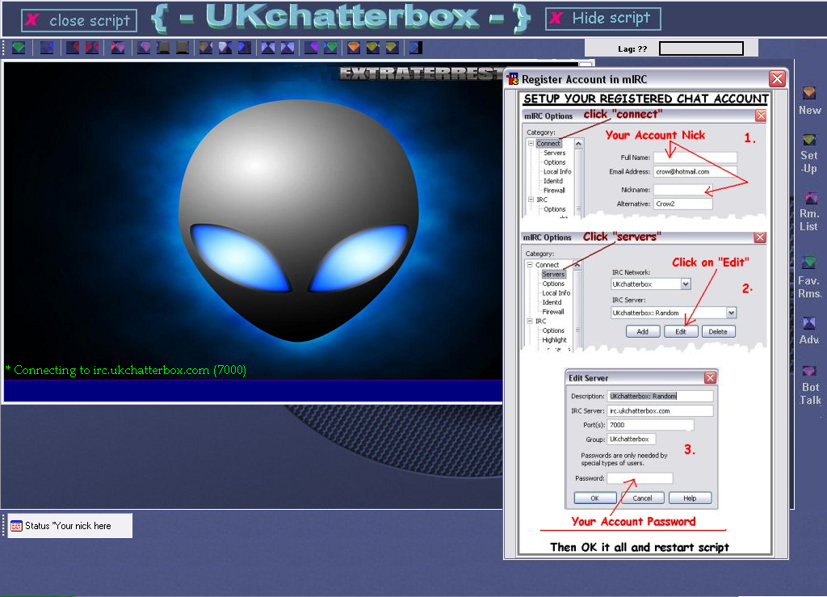Open New from the right sidebar
This screenshot has height=597, width=827.
(809, 101)
